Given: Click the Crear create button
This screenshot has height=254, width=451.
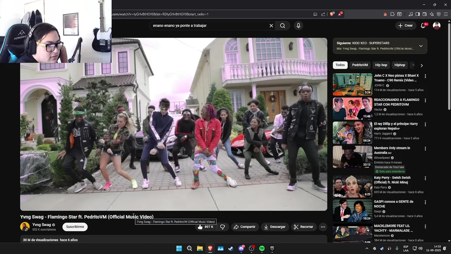Looking at the screenshot, I should [x=406, y=25].
